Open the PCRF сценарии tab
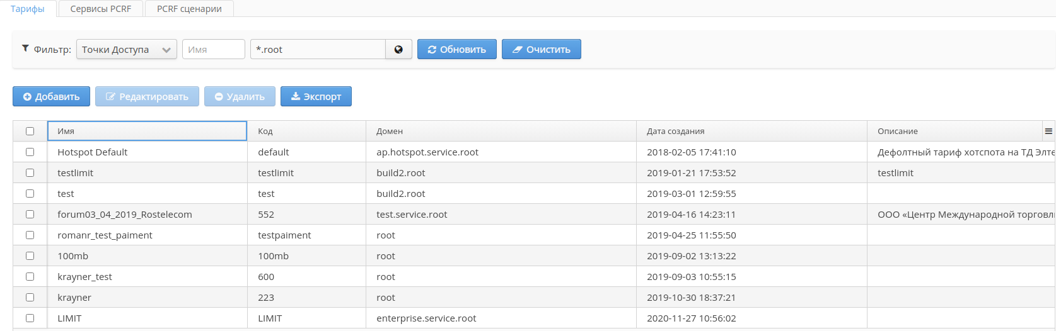1056x331 pixels. (x=189, y=9)
